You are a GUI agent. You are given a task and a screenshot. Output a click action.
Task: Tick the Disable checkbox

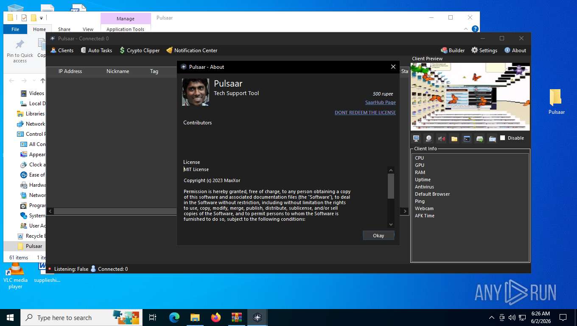(x=503, y=138)
